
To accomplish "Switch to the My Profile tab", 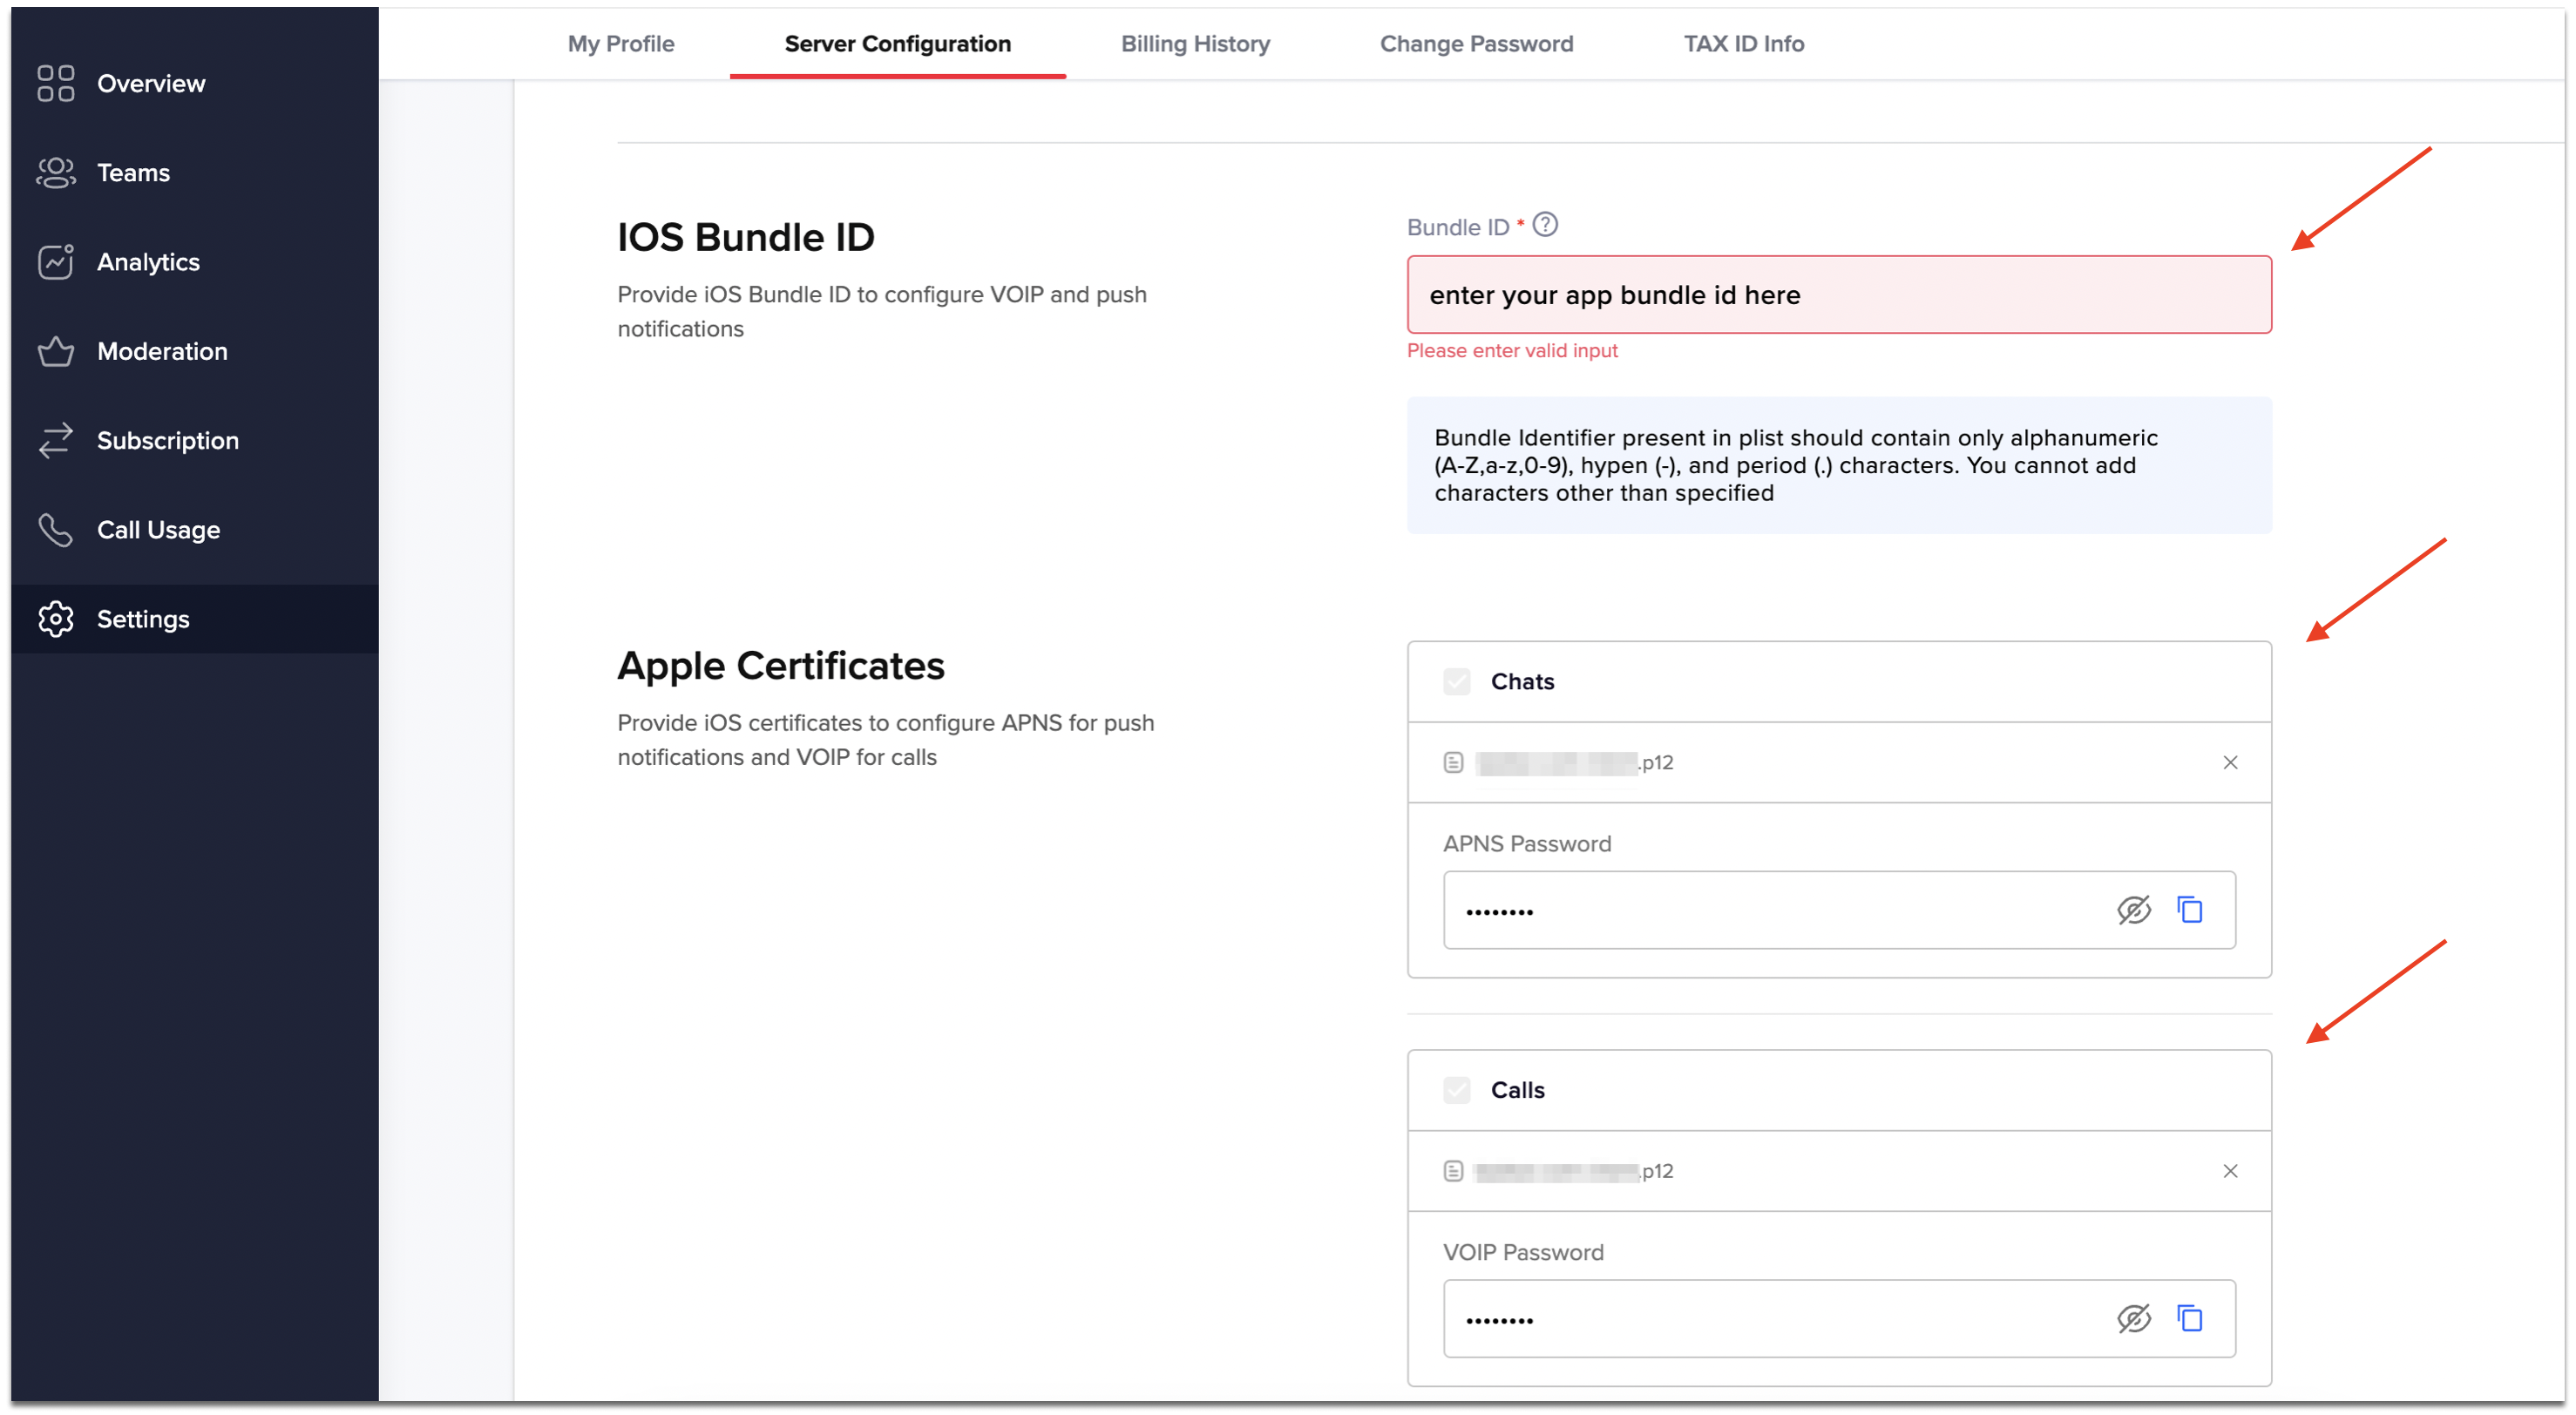I will [x=620, y=44].
